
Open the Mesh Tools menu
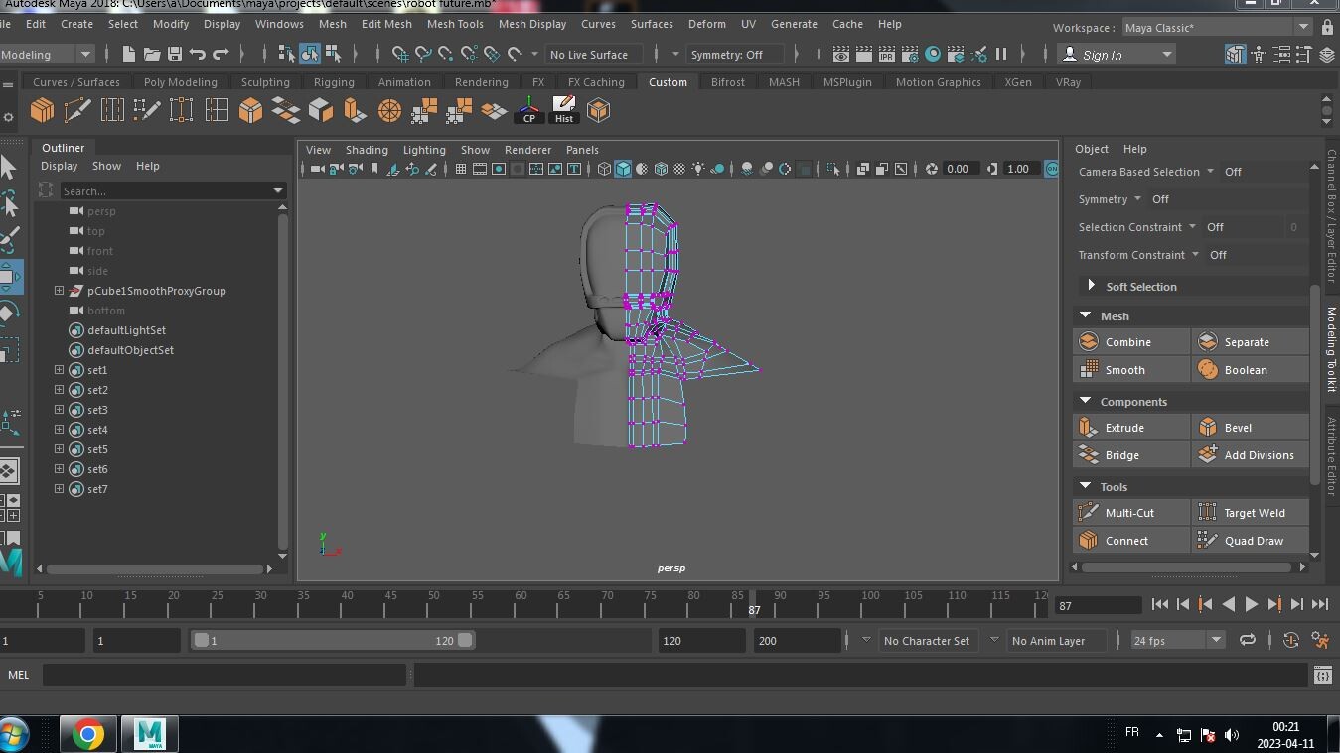point(454,24)
